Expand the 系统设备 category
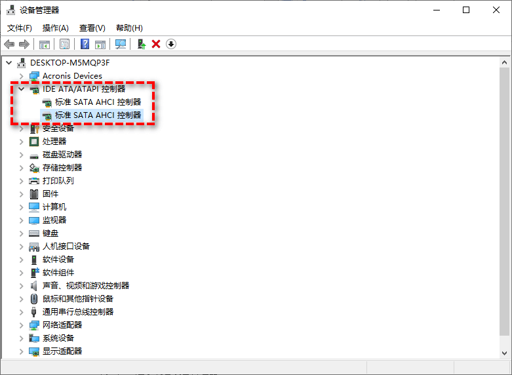 click(21, 338)
